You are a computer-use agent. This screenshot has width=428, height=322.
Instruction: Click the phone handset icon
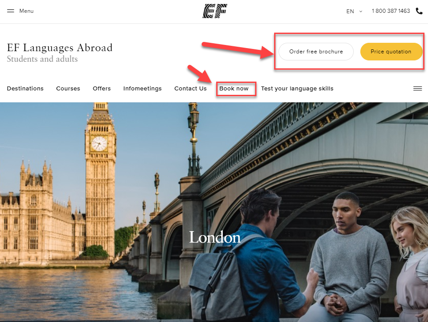[419, 11]
